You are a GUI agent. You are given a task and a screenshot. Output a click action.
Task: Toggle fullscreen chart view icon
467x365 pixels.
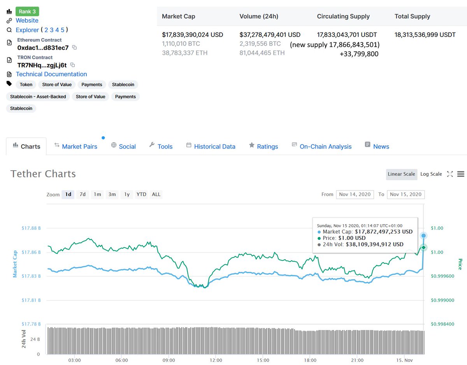point(450,174)
